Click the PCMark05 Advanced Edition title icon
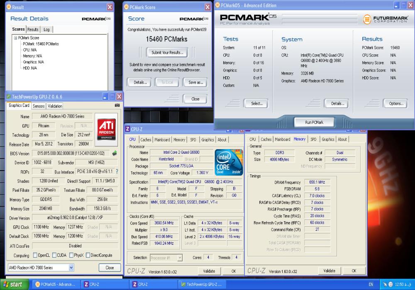The image size is (415, 290). pos(217,5)
